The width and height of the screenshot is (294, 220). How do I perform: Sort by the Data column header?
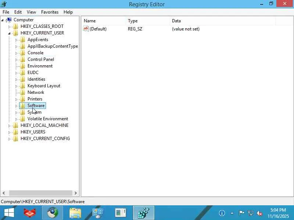(223, 21)
